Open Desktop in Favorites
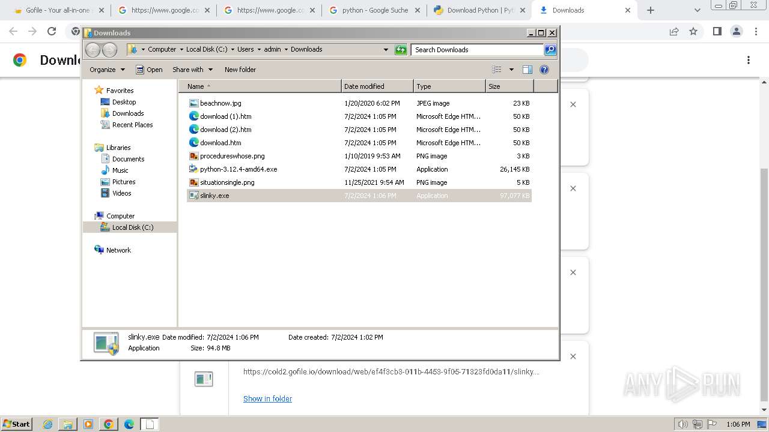The image size is (769, 432). tap(124, 102)
